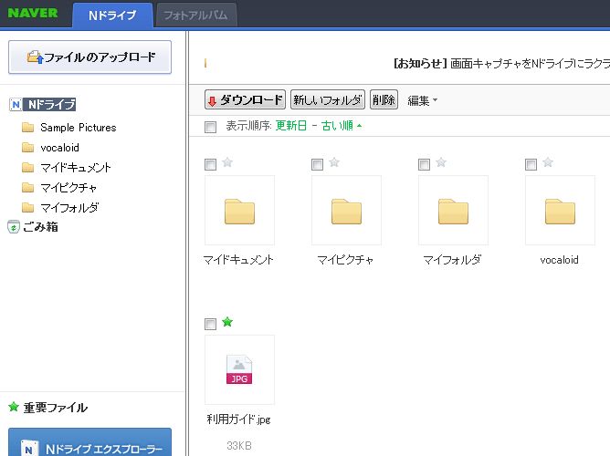Open マイドキュメント in the sidebar tree

pyautogui.click(x=76, y=168)
